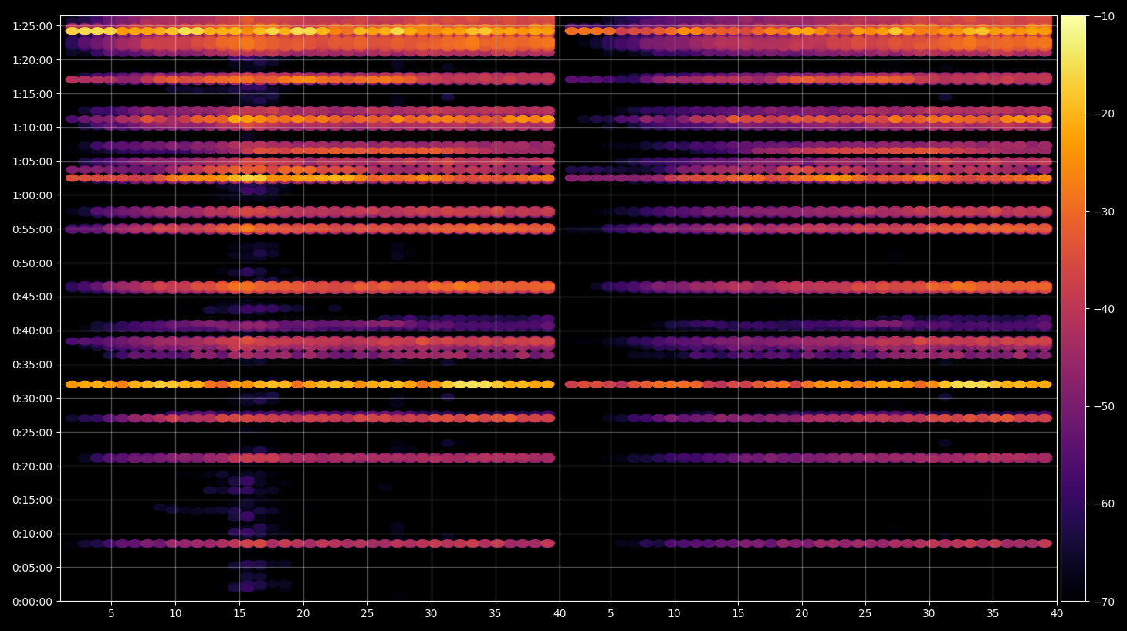Click the −10 colorbar tick label
Screen dimensions: 1127x631
[1105, 16]
